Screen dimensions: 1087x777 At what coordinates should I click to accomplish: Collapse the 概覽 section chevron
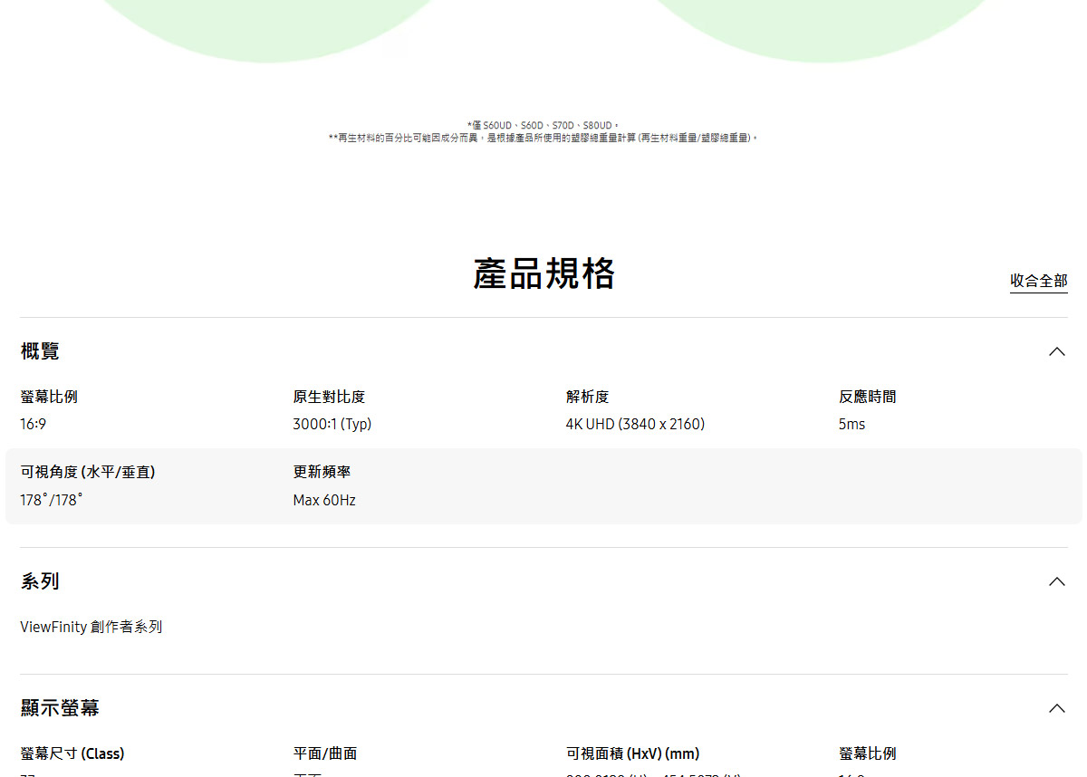coord(1056,351)
